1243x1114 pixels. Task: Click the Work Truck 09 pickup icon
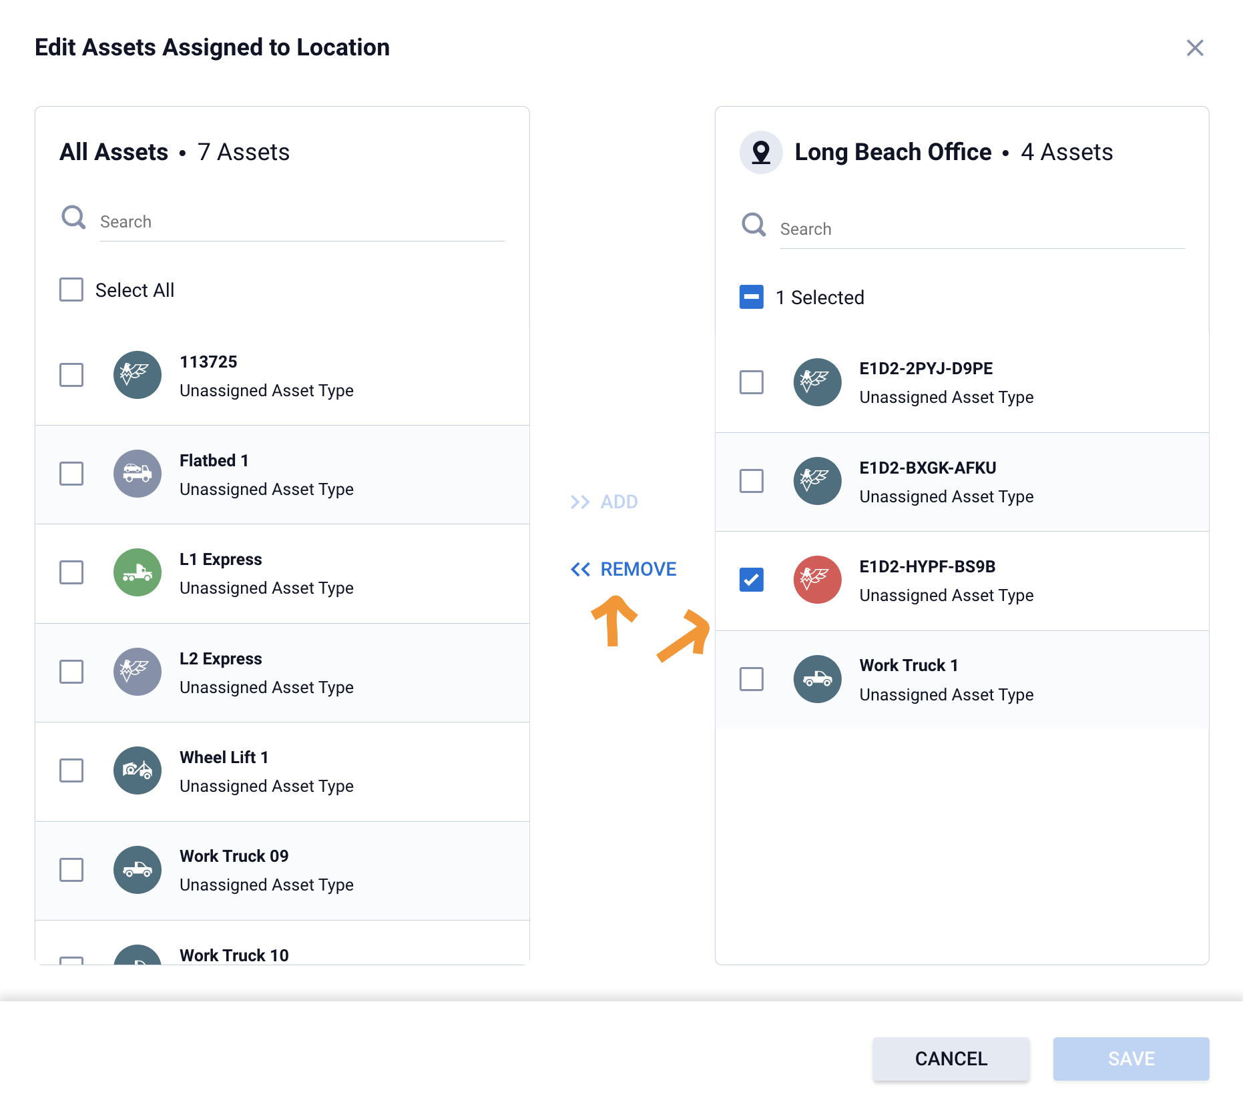tap(137, 870)
